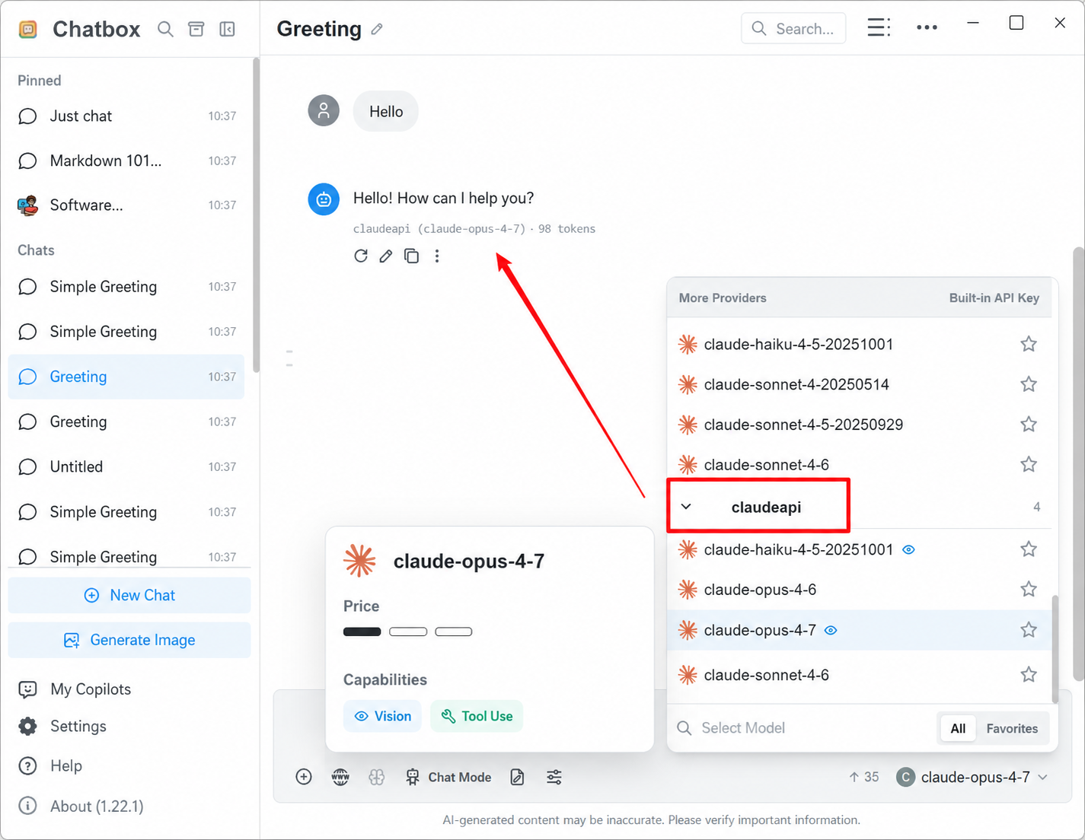
Task: Open the message's vertical three-dot menu
Action: 437,256
